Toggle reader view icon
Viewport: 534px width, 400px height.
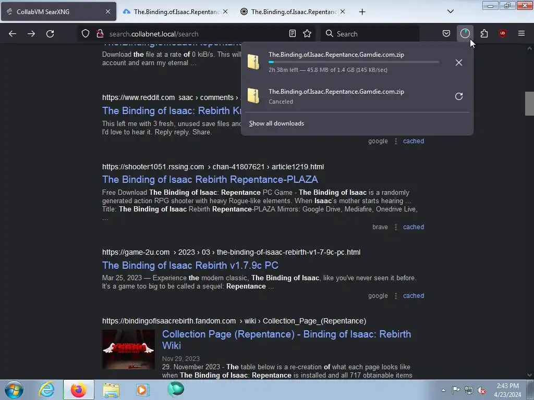292,34
